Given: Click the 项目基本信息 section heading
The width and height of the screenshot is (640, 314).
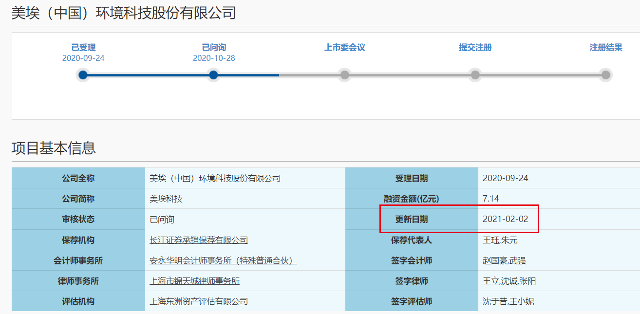Looking at the screenshot, I should point(54,148).
